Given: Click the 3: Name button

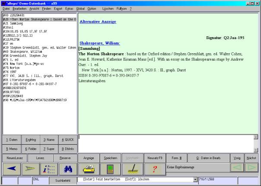Looking at the screenshot, I should 49,140.
